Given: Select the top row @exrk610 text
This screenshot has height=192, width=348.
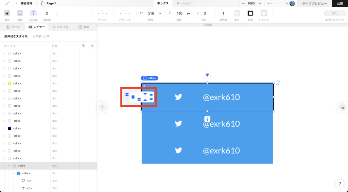Looking at the screenshot, I should [221, 97].
